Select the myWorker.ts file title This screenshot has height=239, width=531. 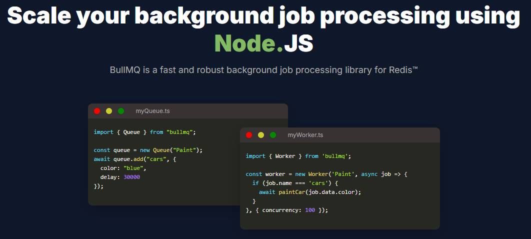(305, 135)
